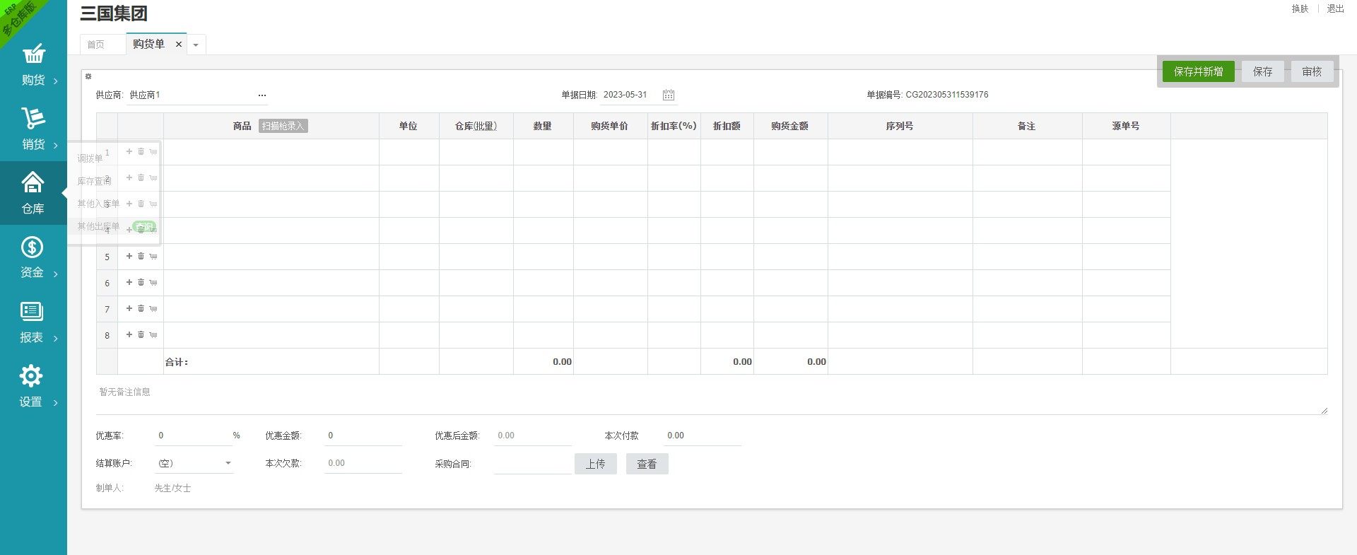Open supplier picker via the ellipsis button
This screenshot has width=1357, height=555.
tap(262, 95)
